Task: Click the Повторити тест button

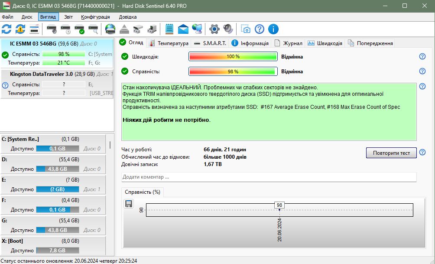Action: [391, 153]
